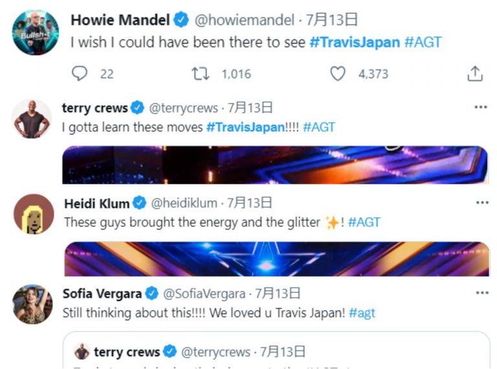Open Sofia Vergara's profile avatar
The image size is (497, 369).
32,304
